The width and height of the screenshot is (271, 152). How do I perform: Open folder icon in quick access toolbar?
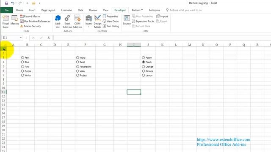[33, 3]
